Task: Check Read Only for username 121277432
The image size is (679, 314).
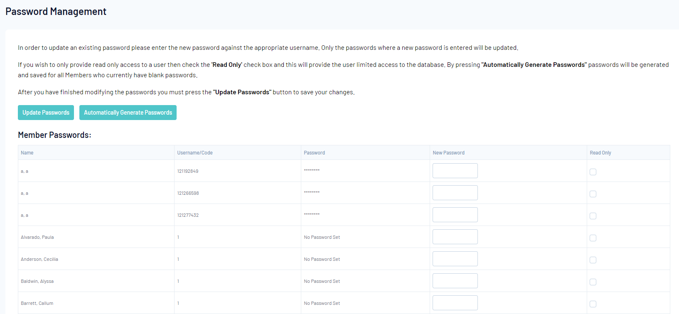Action: tap(593, 216)
